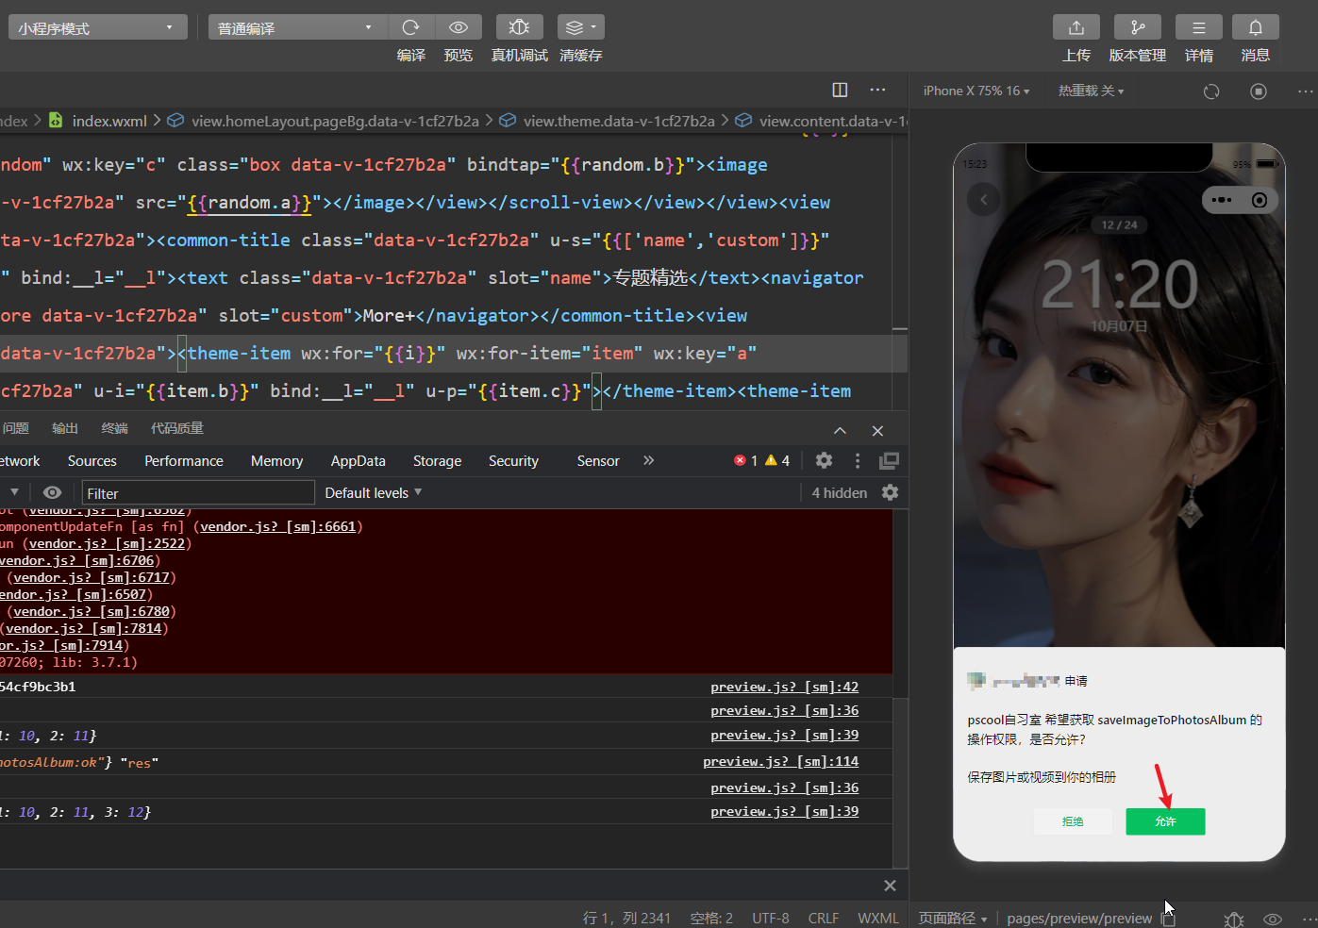The width and height of the screenshot is (1318, 928).
Task: Switch to the Performance tab
Action: [x=184, y=461]
